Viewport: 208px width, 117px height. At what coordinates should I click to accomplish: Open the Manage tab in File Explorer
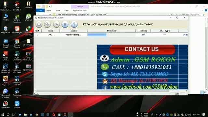[80, 6]
